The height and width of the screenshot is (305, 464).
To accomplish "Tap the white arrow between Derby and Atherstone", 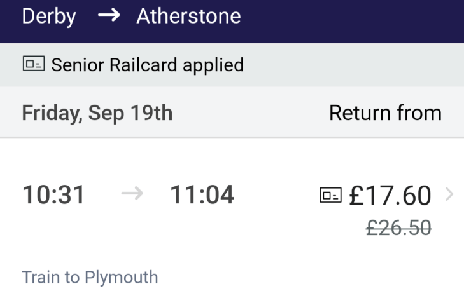I will click(109, 16).
